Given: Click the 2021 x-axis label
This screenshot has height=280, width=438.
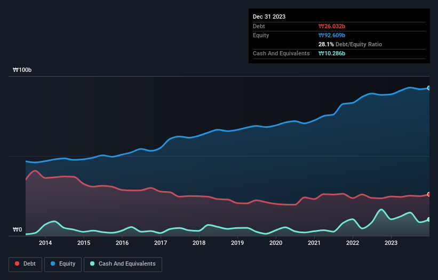Looking at the screenshot, I should coord(314,243).
